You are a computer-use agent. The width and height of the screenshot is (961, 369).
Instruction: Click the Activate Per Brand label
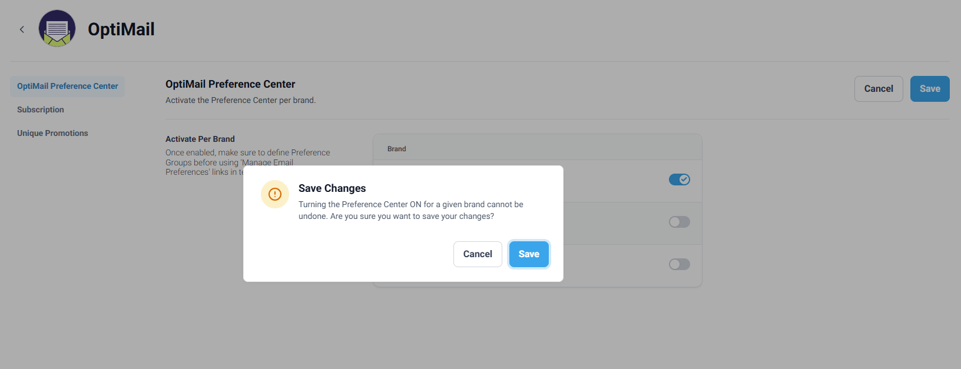coord(200,139)
